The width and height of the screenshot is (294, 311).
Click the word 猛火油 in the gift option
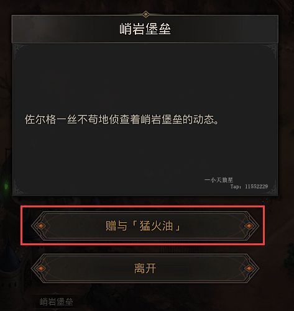pos(156,225)
